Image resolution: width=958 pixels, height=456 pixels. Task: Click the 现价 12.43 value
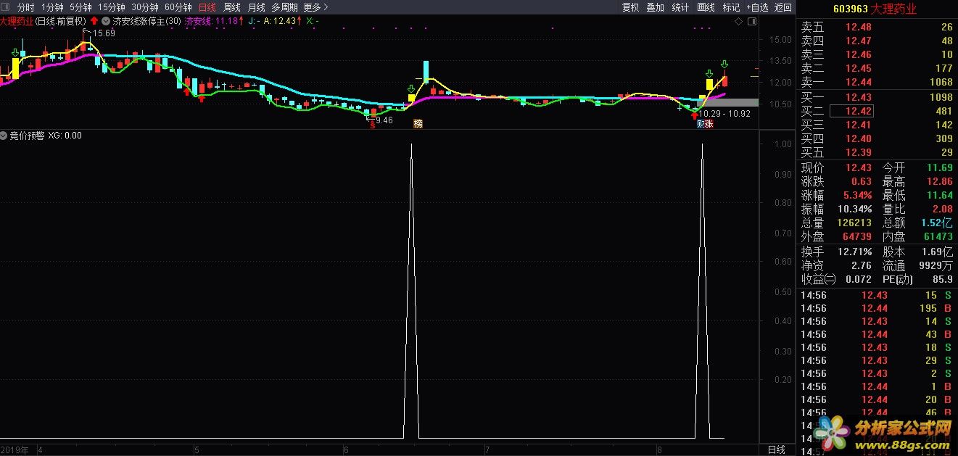pos(859,167)
